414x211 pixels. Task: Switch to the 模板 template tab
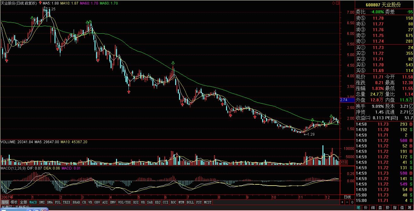click(x=14, y=202)
